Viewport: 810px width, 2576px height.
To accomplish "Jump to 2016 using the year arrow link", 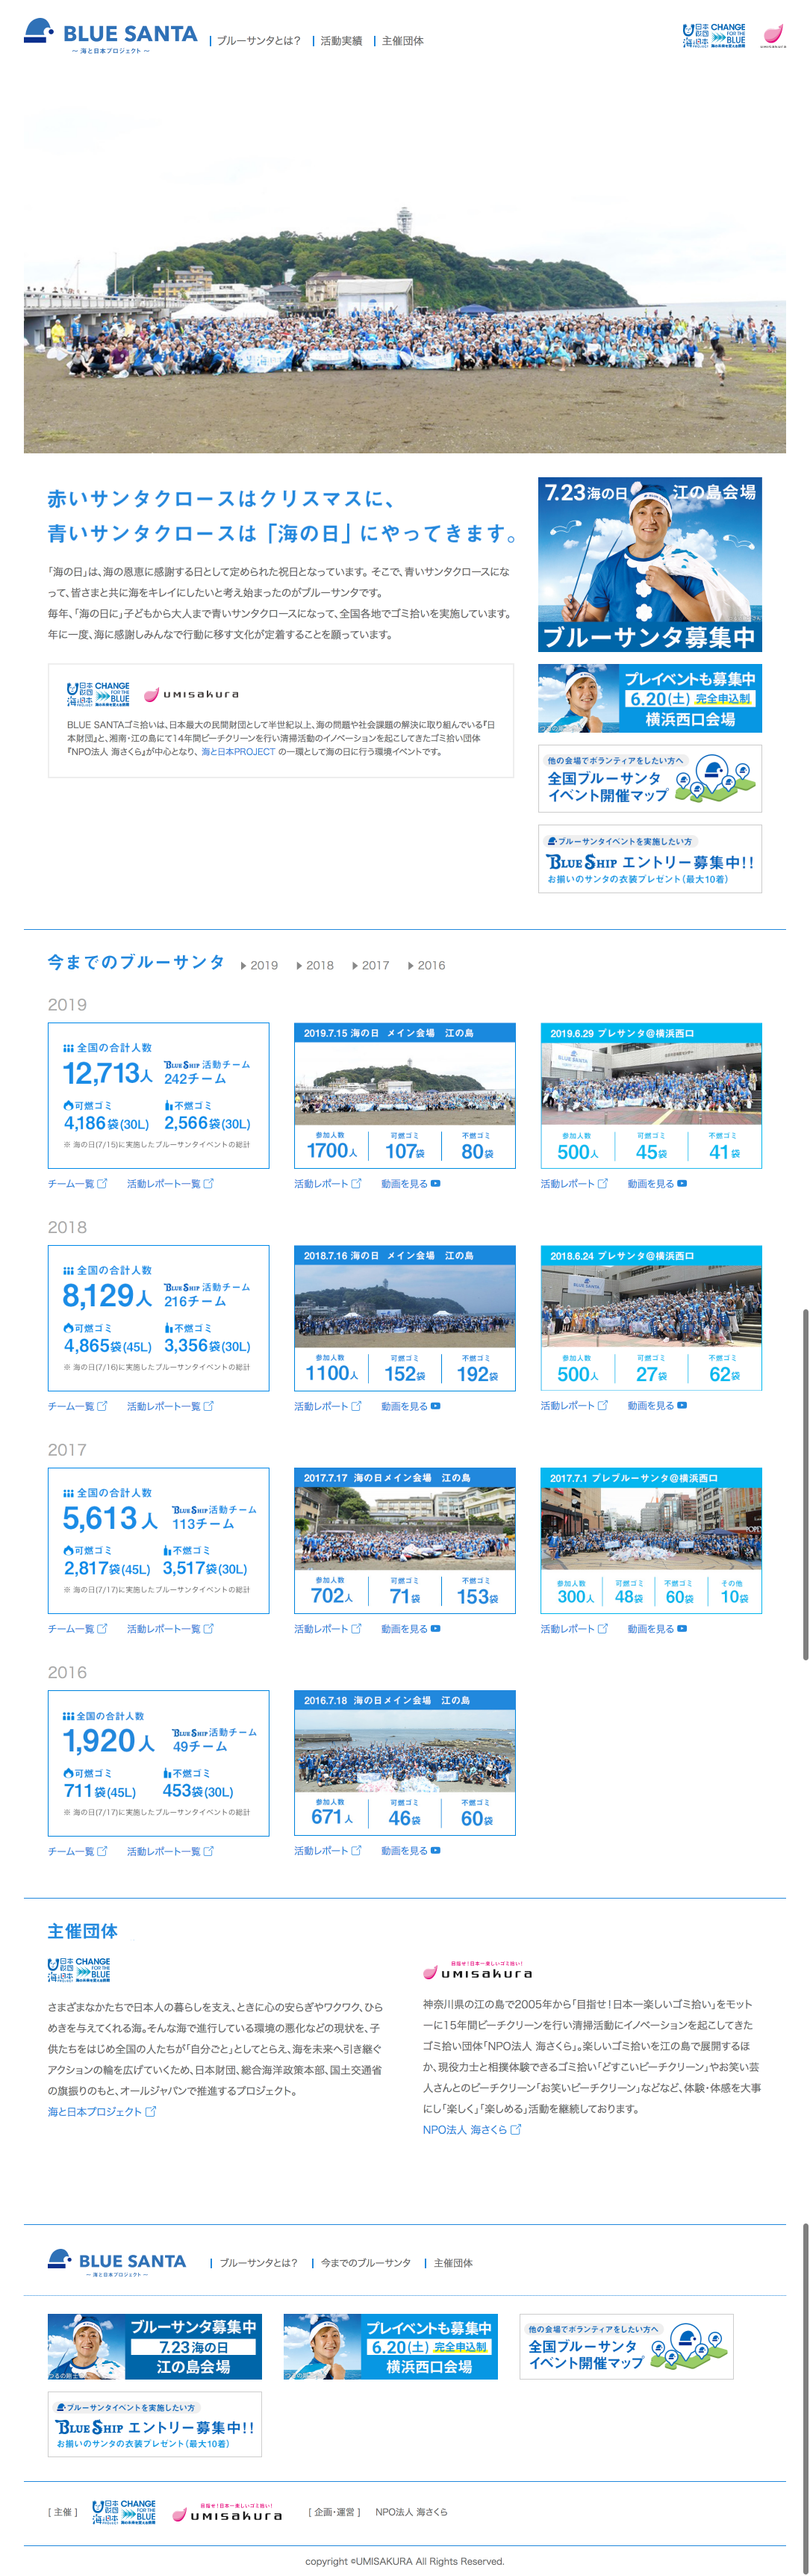I will 427,965.
